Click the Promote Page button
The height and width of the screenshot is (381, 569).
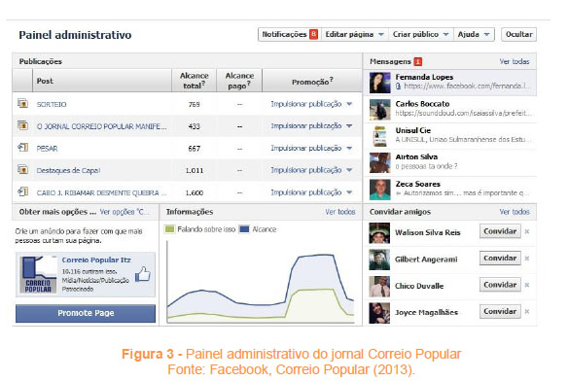tap(86, 313)
